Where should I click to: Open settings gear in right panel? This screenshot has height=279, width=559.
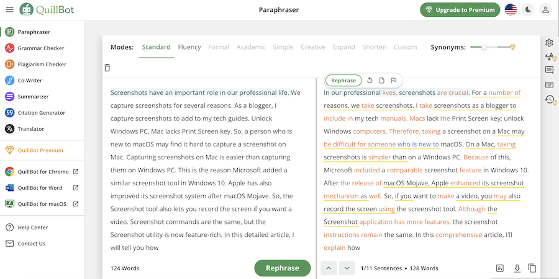click(550, 43)
